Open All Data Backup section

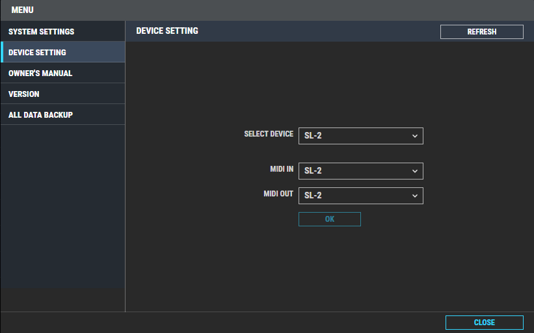point(62,114)
